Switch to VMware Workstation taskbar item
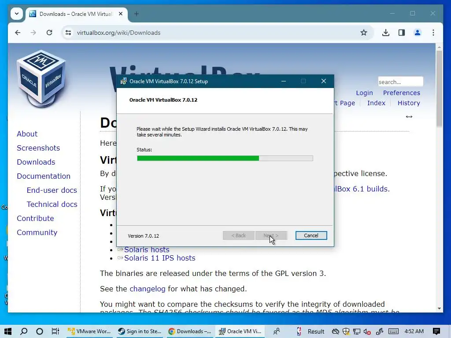451x338 pixels. [x=90, y=331]
